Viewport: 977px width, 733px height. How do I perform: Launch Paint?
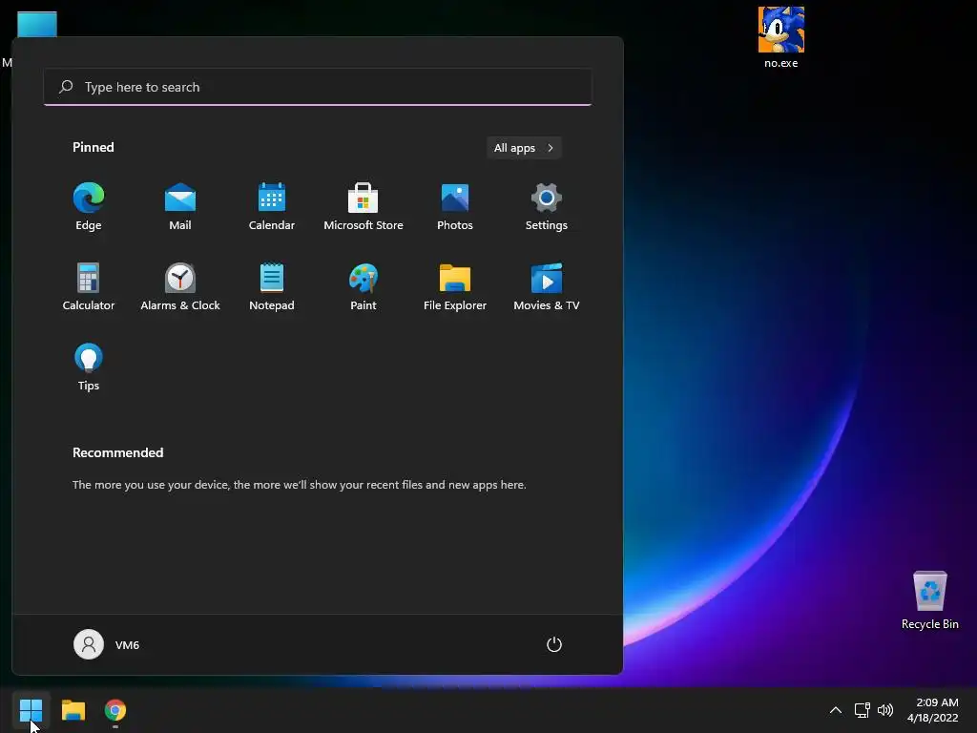(x=364, y=287)
